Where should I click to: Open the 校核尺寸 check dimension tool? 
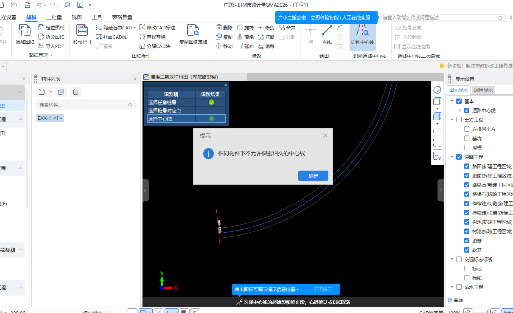point(82,34)
